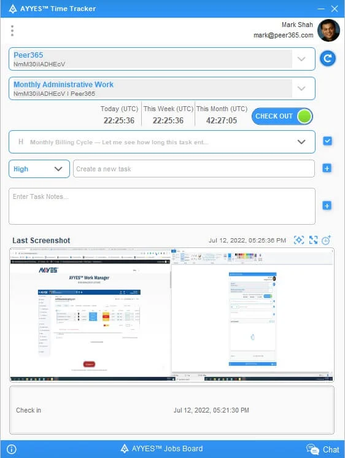Refresh projects with the circular arrow button
This screenshot has width=345, height=458.
[x=327, y=58]
